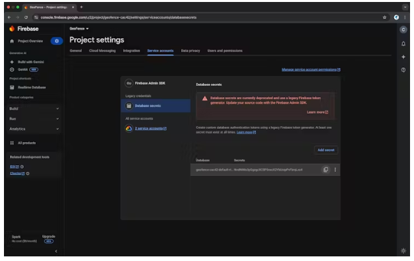Expand the Analytics category
414x261 pixels.
click(34, 129)
